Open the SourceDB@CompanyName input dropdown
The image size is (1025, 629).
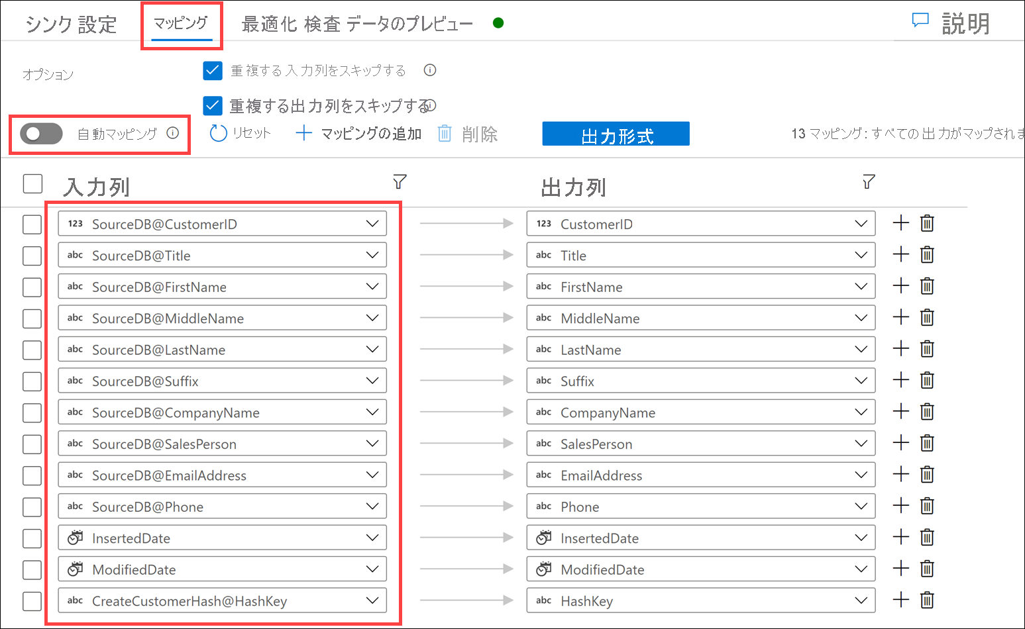click(x=223, y=412)
